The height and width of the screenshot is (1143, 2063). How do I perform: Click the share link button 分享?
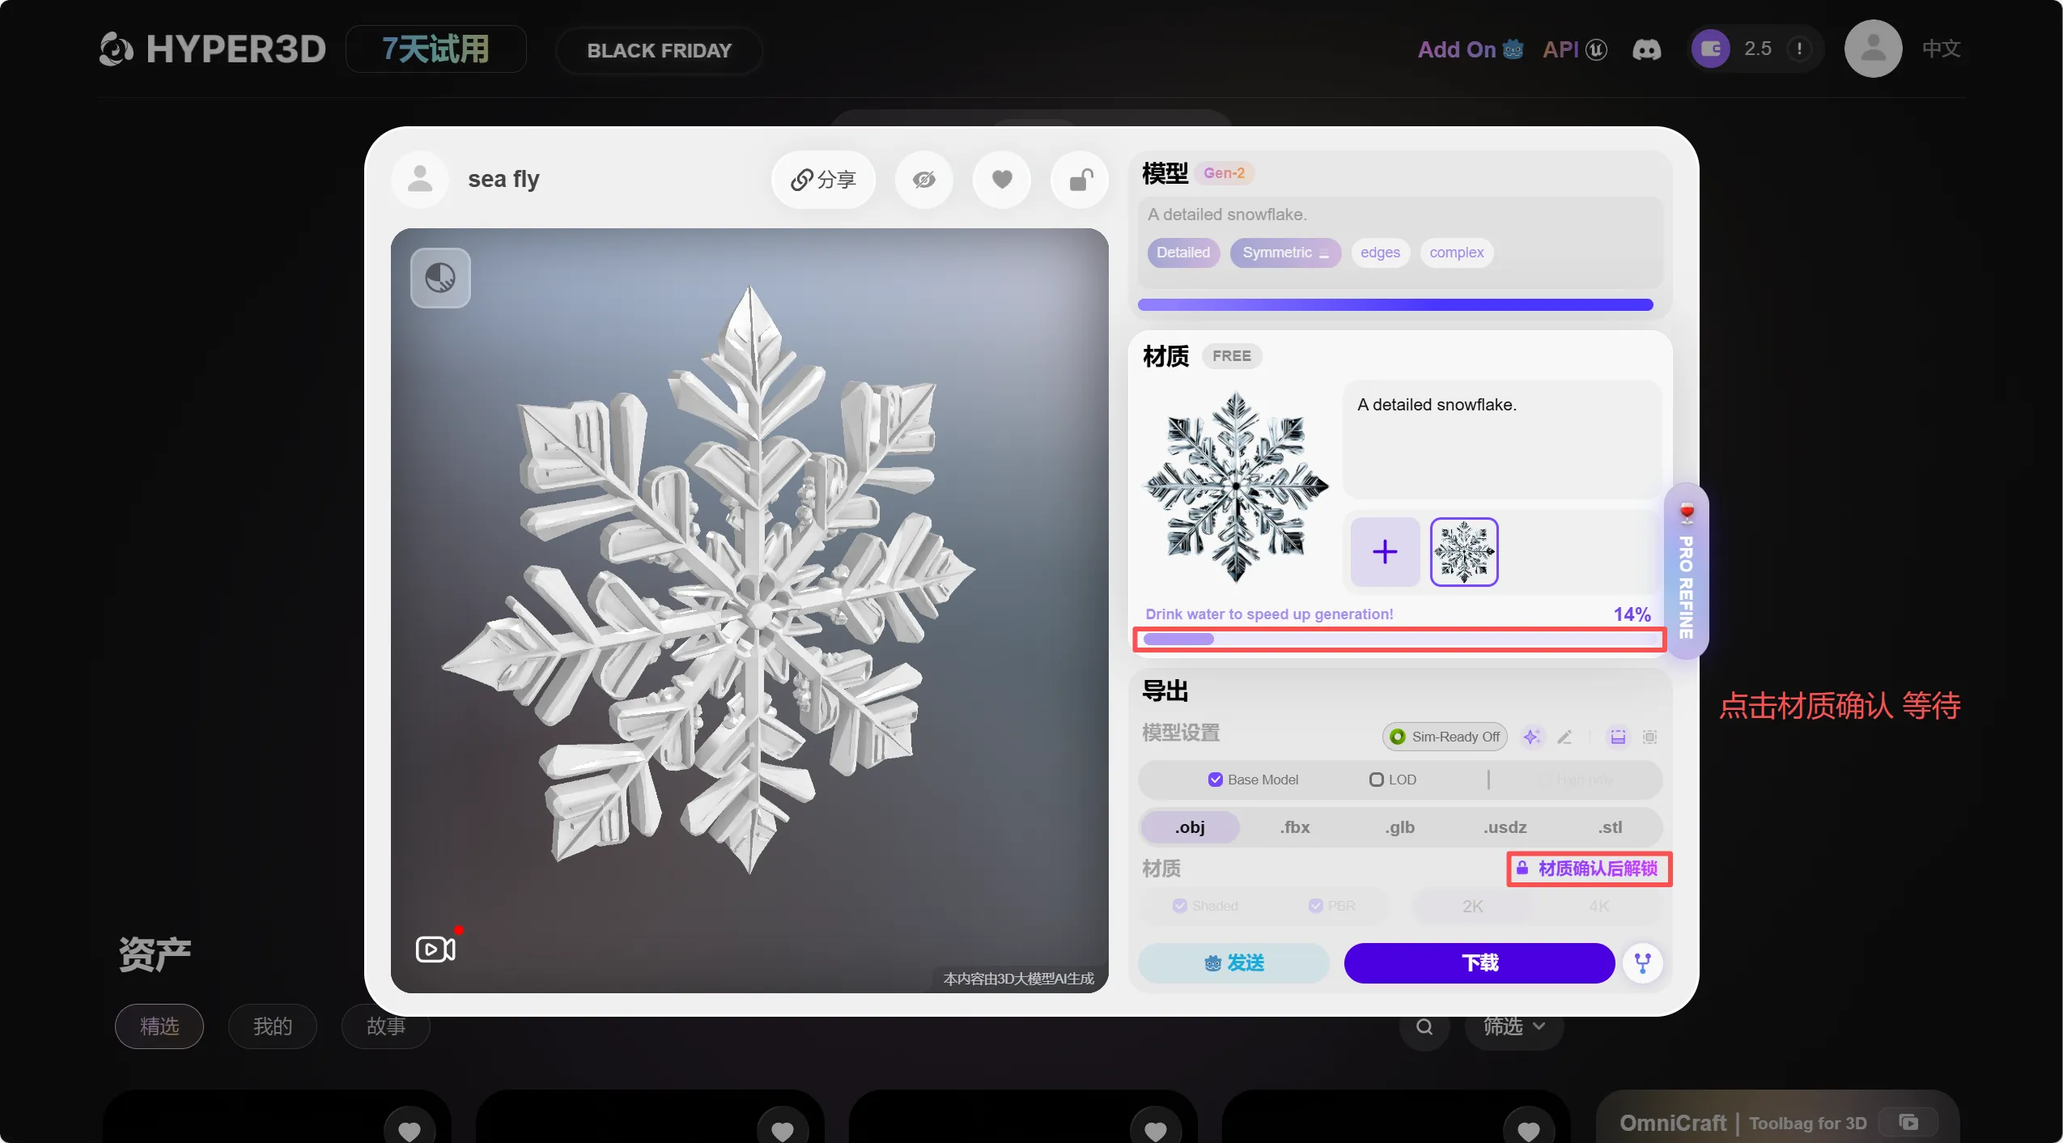click(x=823, y=180)
